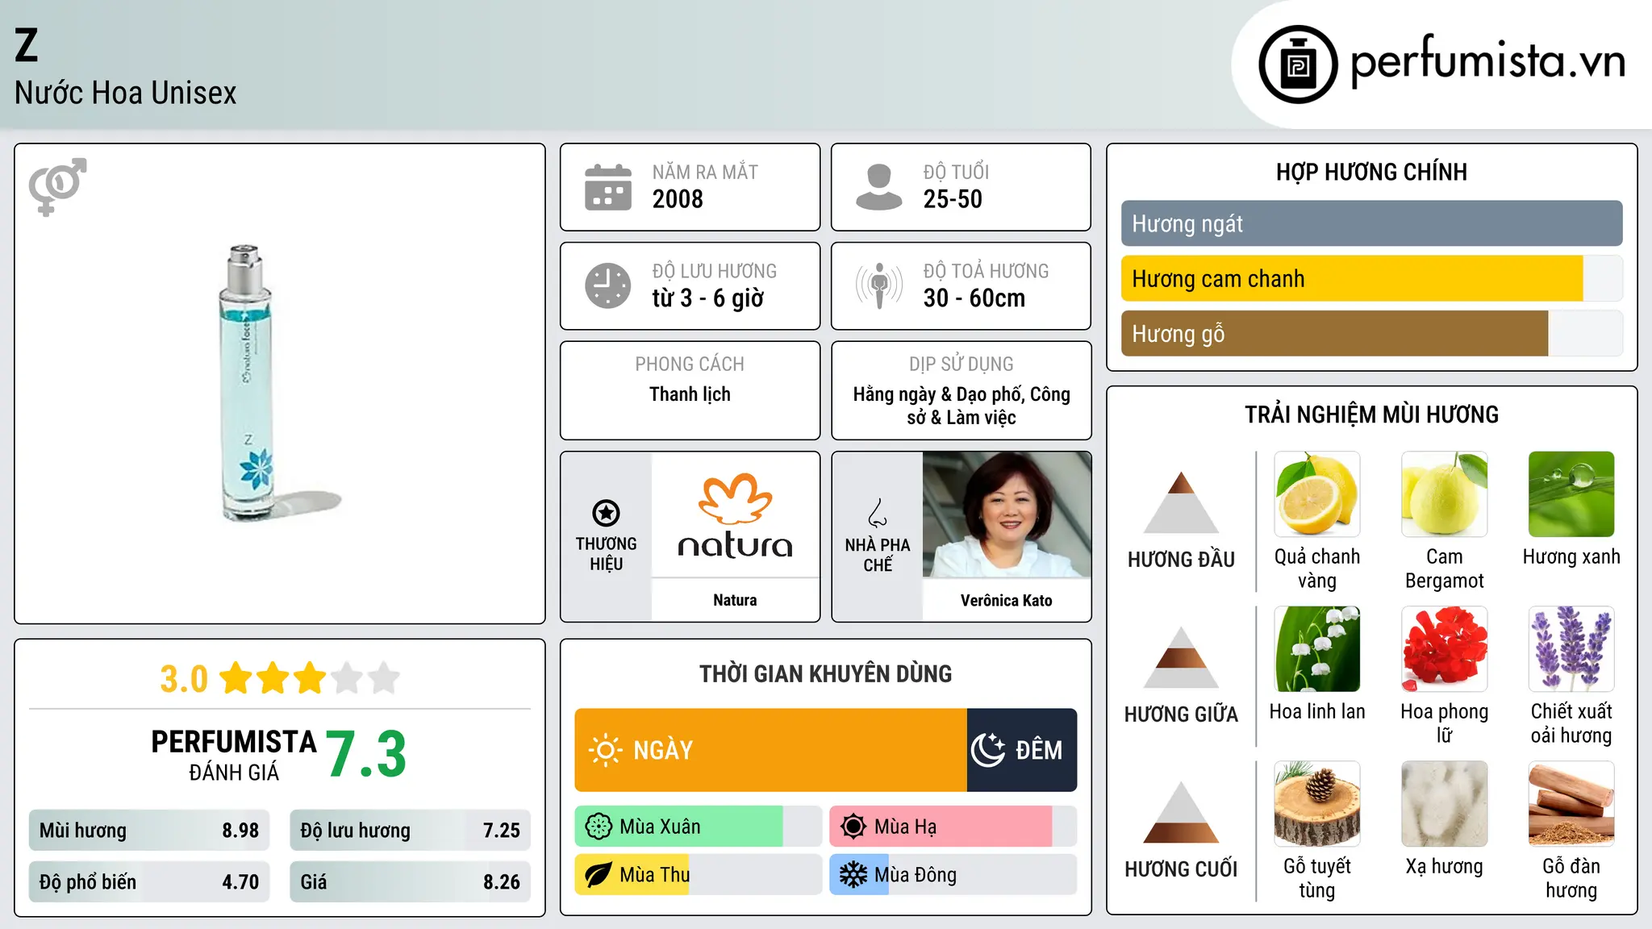The height and width of the screenshot is (929, 1652).
Task: Click the perfumista.vn site name
Action: coord(1487,61)
